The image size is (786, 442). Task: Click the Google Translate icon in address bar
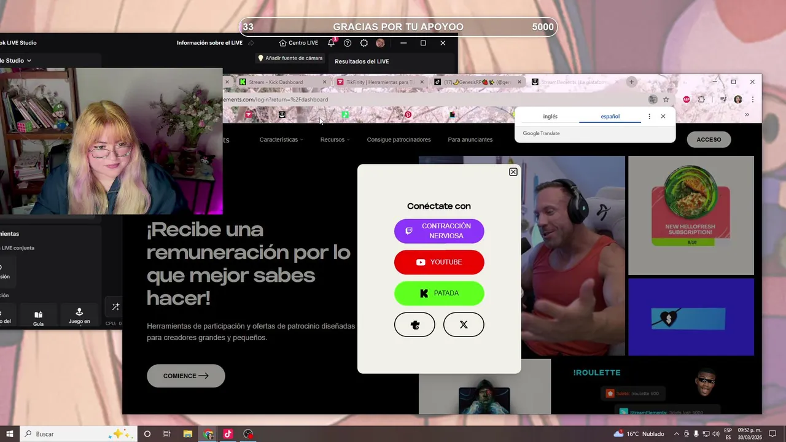click(x=653, y=99)
